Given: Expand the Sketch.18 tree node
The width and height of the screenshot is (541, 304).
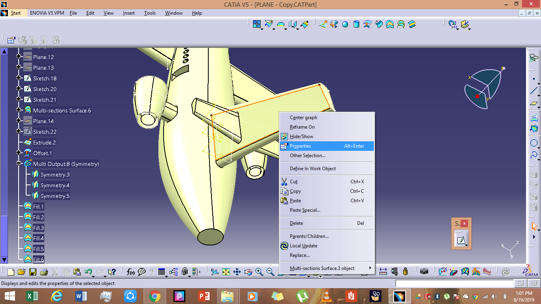Looking at the screenshot, I should click(19, 78).
